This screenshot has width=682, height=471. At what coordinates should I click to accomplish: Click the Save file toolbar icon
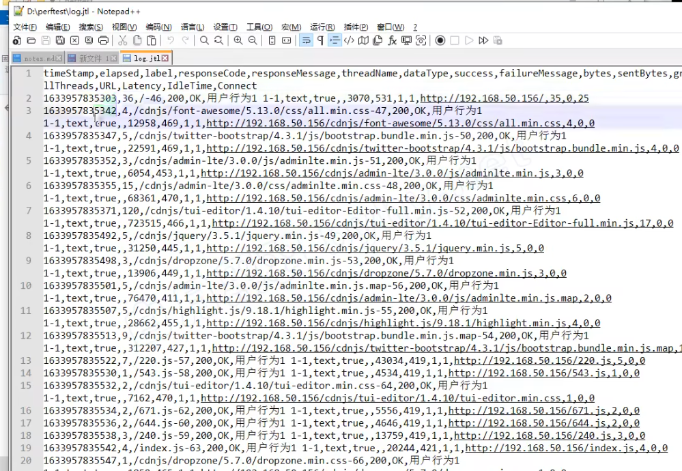click(46, 40)
